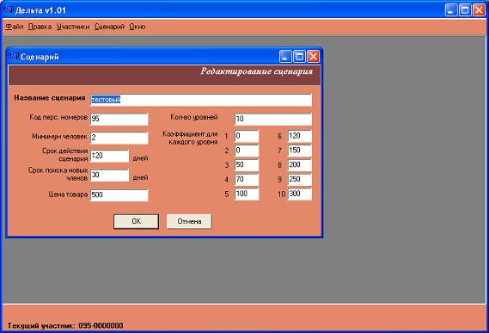
Task: Open the Правка menu
Action: point(40,27)
